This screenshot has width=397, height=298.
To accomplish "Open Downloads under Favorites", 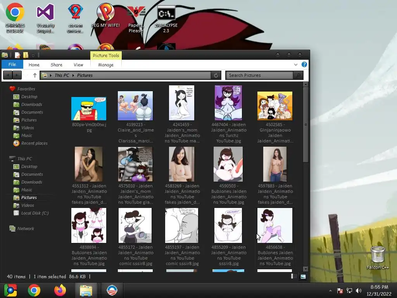I will pyautogui.click(x=31, y=104).
